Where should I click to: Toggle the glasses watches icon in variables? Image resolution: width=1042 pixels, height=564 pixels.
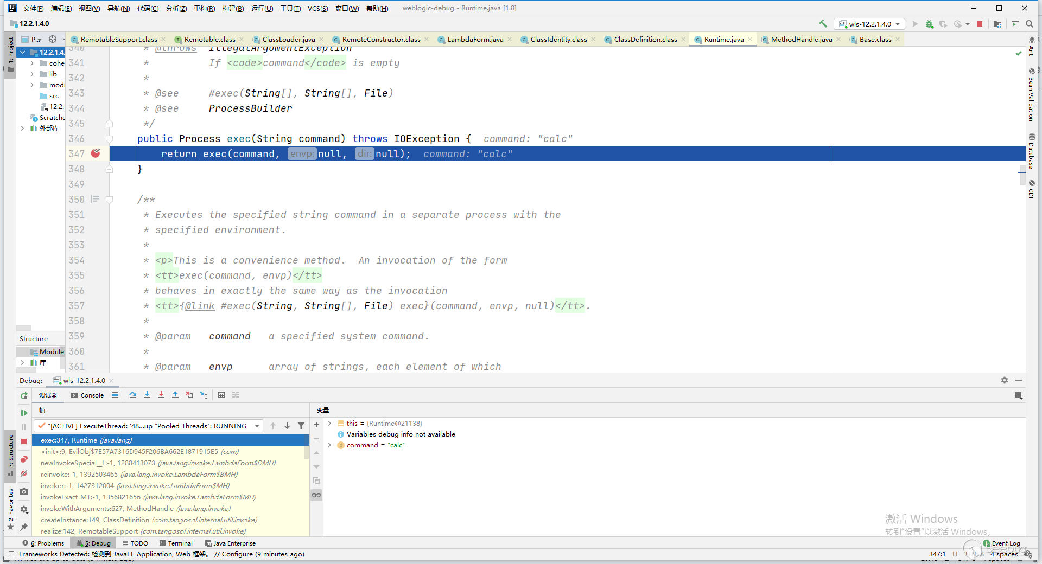coord(316,495)
